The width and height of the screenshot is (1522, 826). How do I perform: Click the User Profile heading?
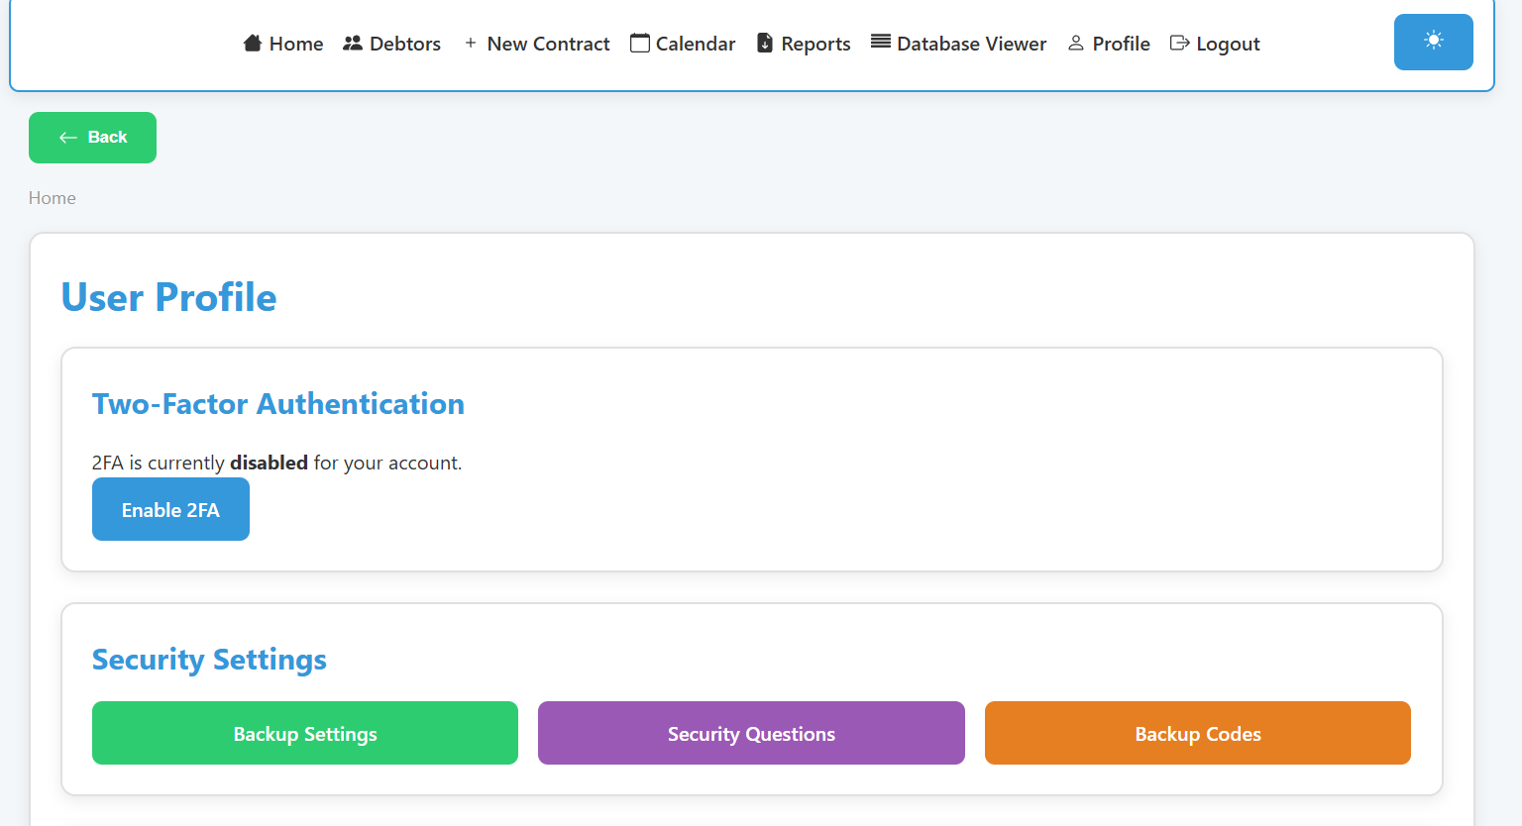click(169, 297)
